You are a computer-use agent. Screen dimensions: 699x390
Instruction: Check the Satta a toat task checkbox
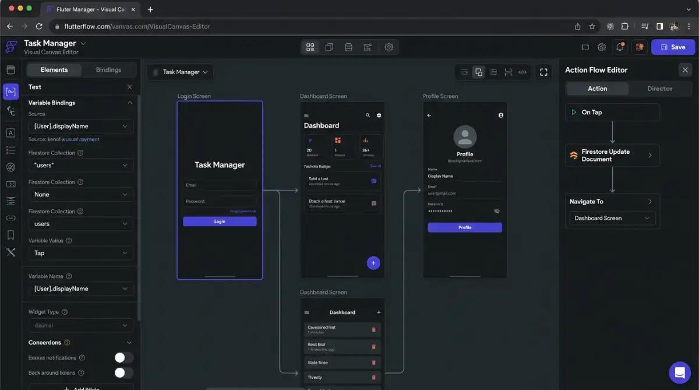coord(373,181)
